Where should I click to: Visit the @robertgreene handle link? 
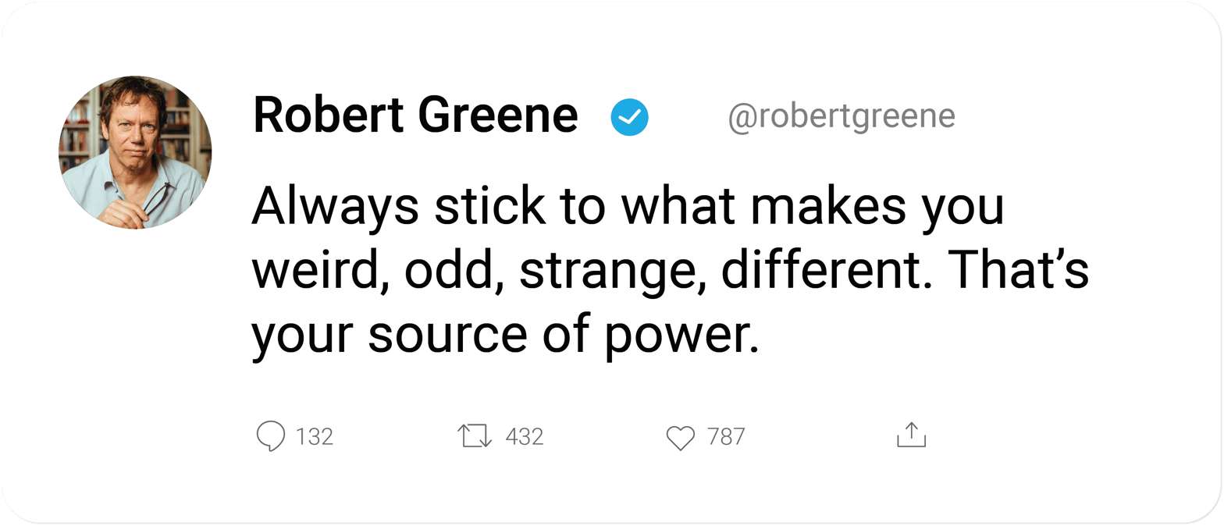coord(841,116)
